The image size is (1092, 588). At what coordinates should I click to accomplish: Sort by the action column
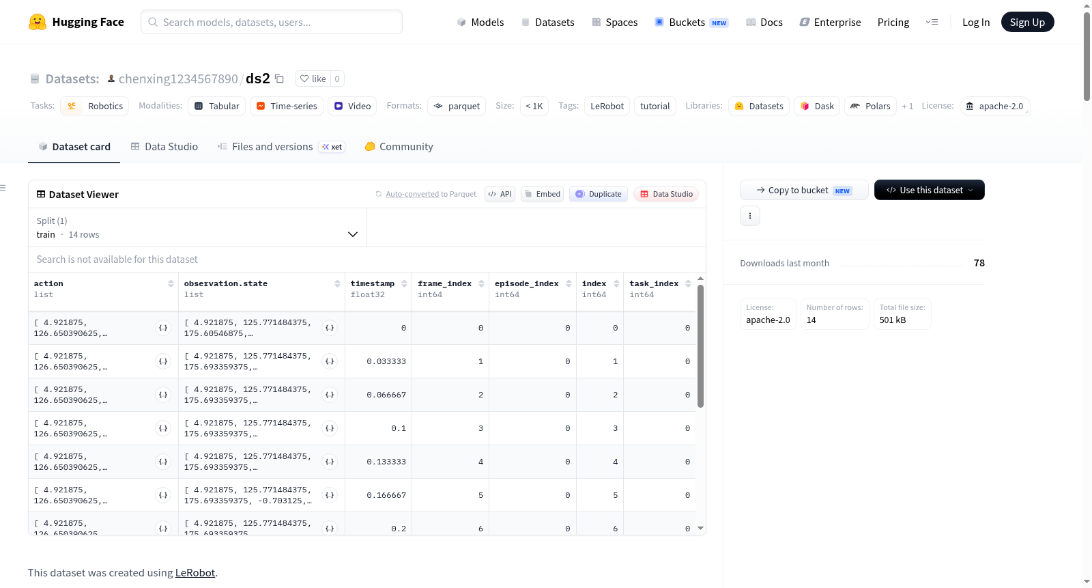(x=171, y=283)
